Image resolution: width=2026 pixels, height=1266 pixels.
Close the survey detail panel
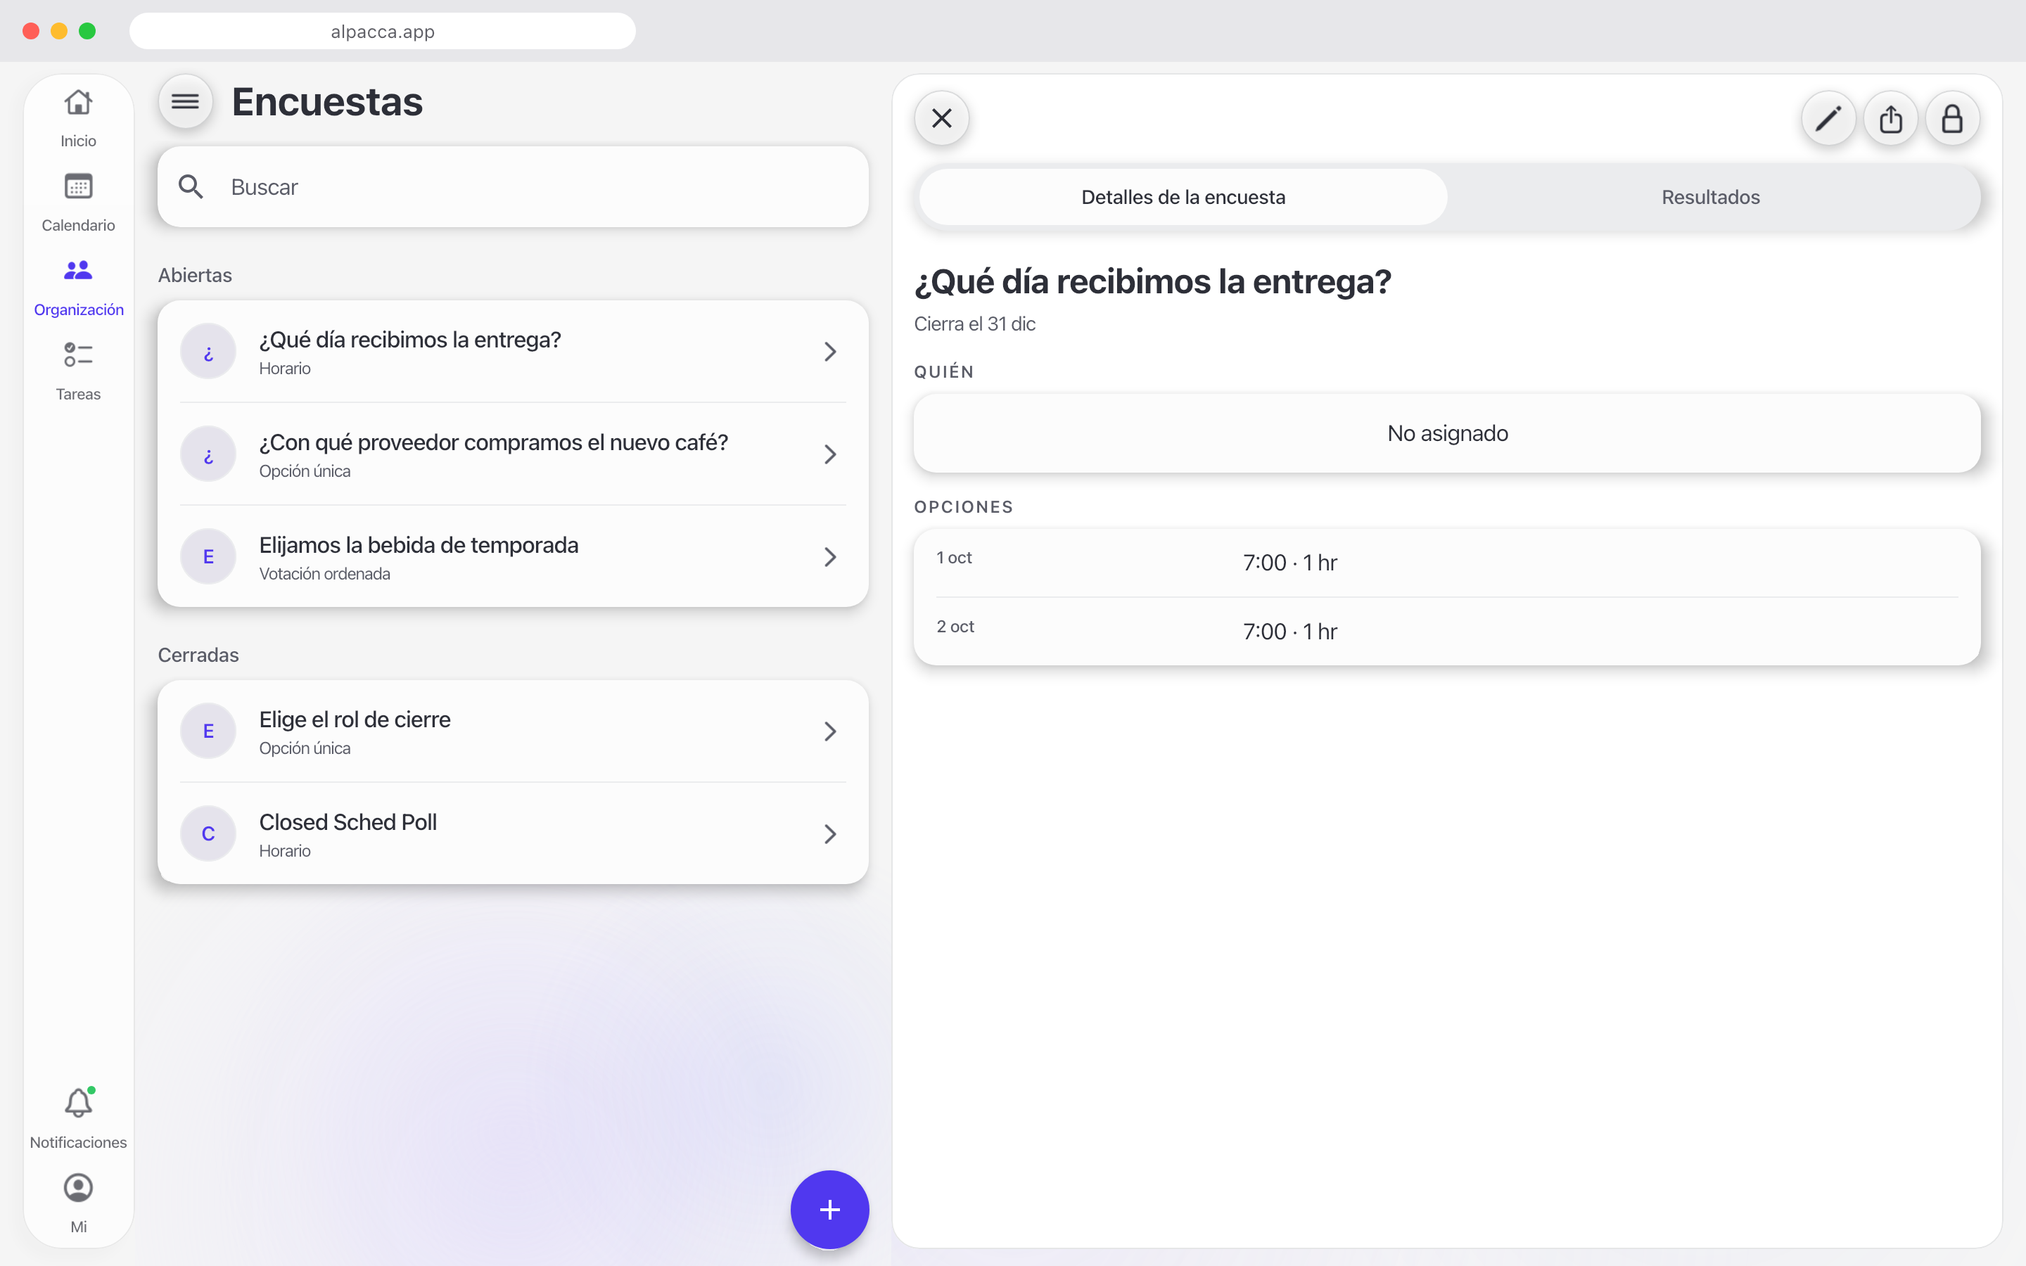[x=942, y=118]
